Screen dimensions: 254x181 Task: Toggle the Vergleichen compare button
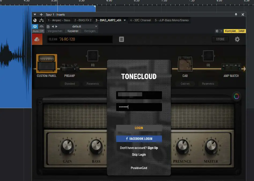[55, 31]
